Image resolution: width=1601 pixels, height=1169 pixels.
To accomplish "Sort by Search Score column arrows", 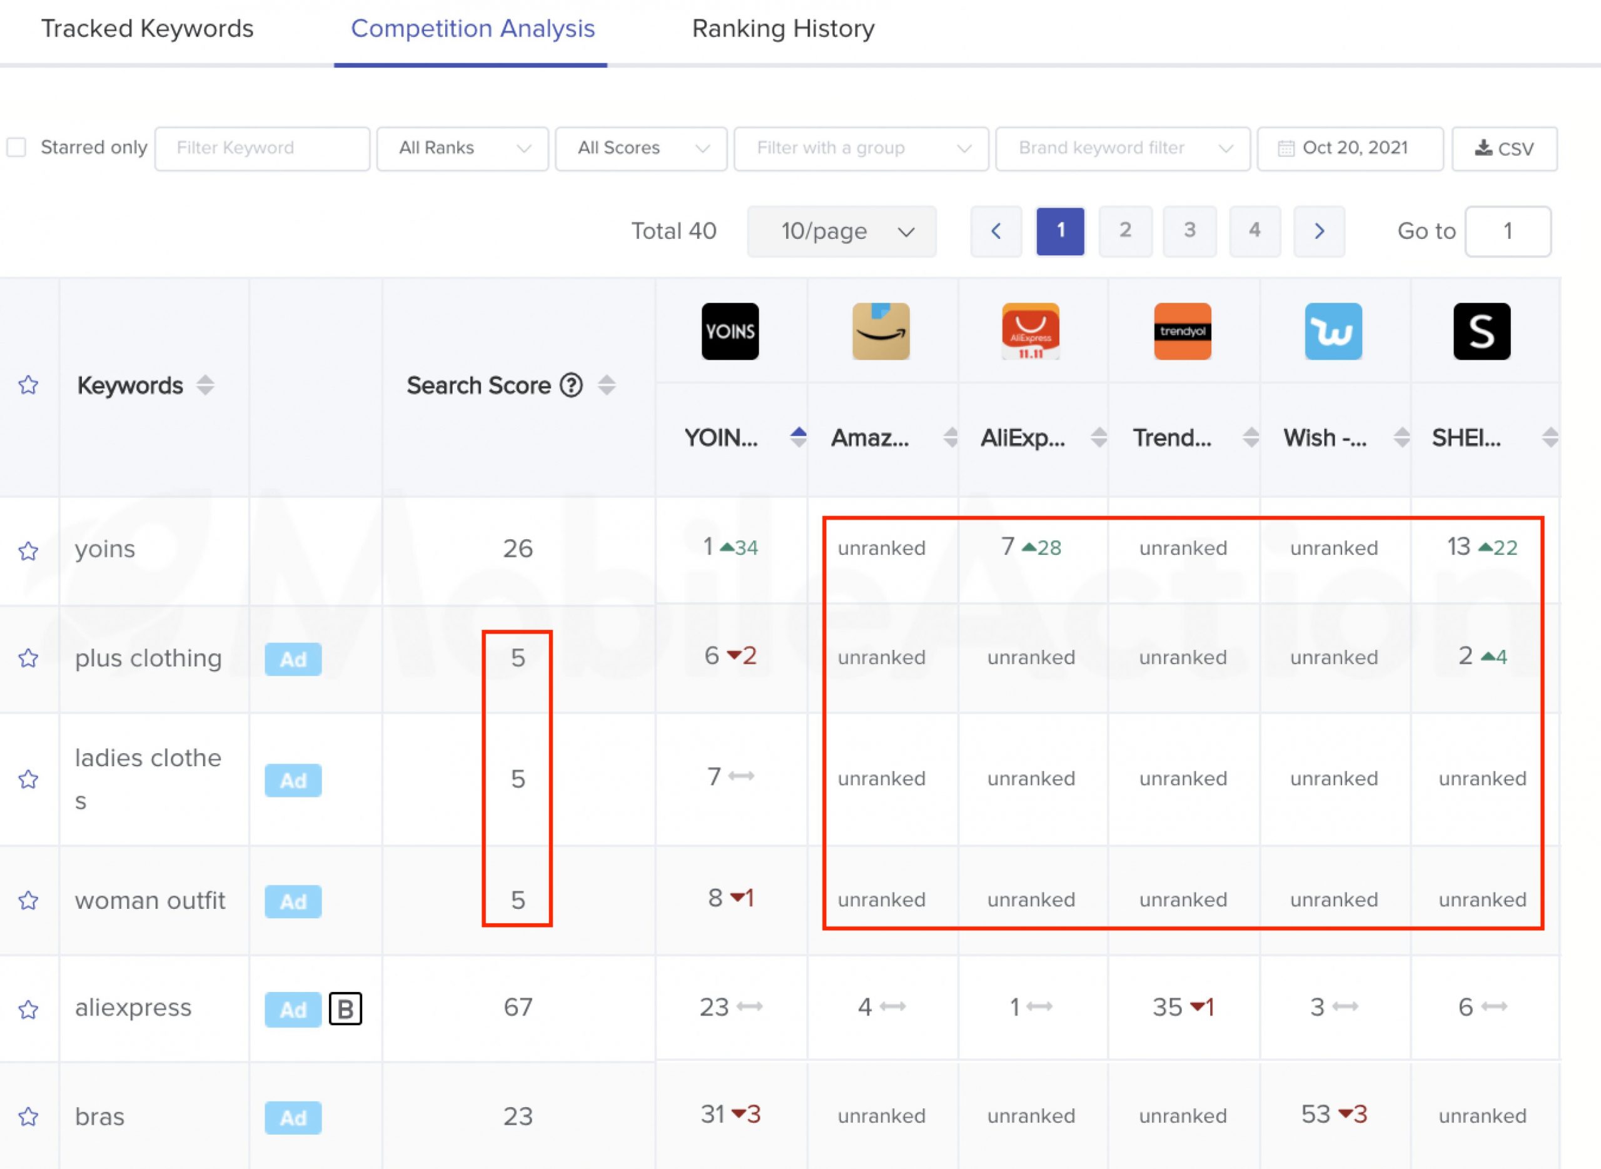I will pyautogui.click(x=606, y=386).
